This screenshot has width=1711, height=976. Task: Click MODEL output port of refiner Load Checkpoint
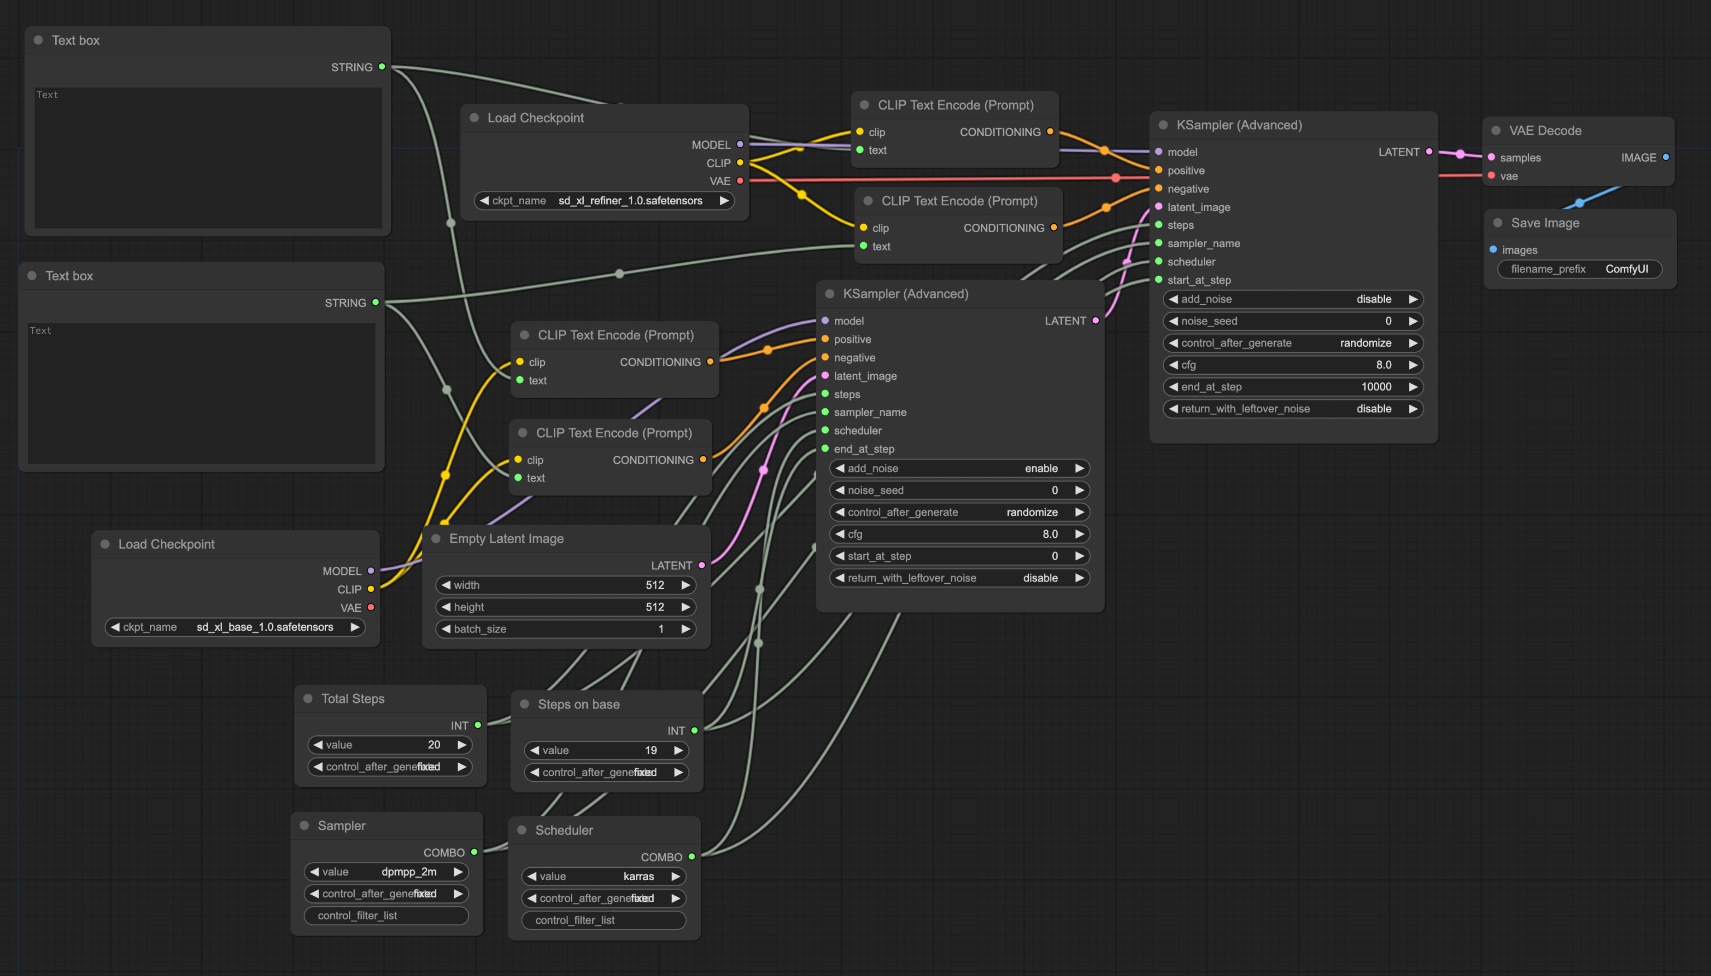tap(740, 144)
